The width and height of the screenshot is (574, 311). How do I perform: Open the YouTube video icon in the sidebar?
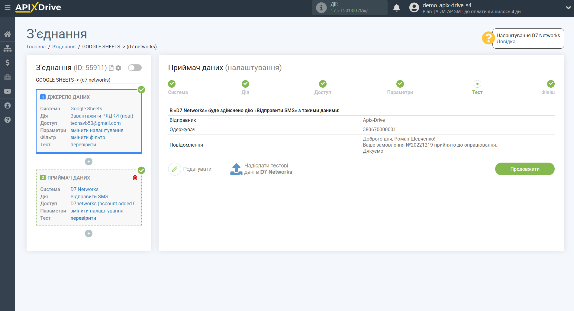coord(8,91)
